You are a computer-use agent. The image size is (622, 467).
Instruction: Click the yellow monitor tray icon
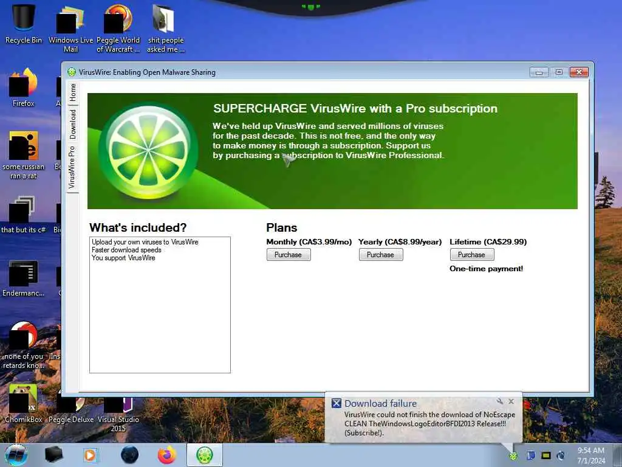click(546, 455)
